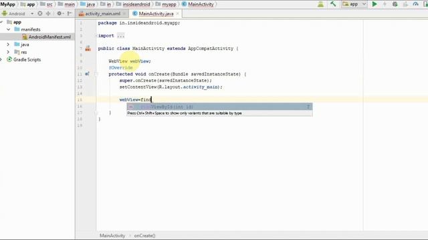Open the profiler gauge icon

click(x=415, y=4)
